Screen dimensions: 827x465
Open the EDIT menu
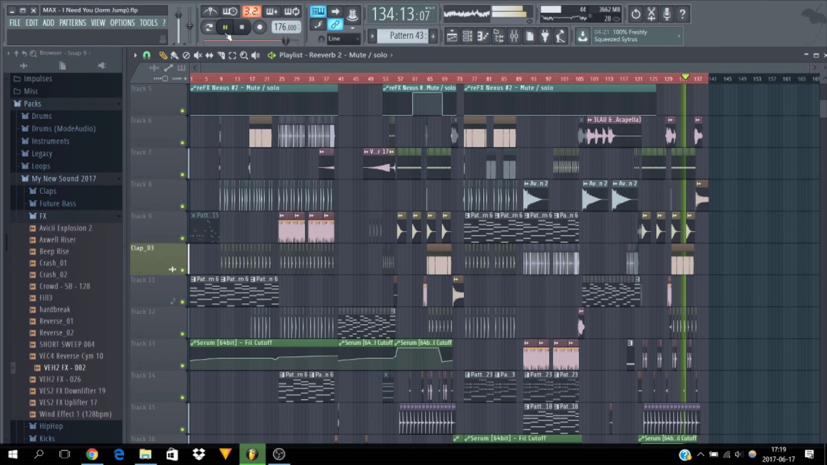point(32,23)
